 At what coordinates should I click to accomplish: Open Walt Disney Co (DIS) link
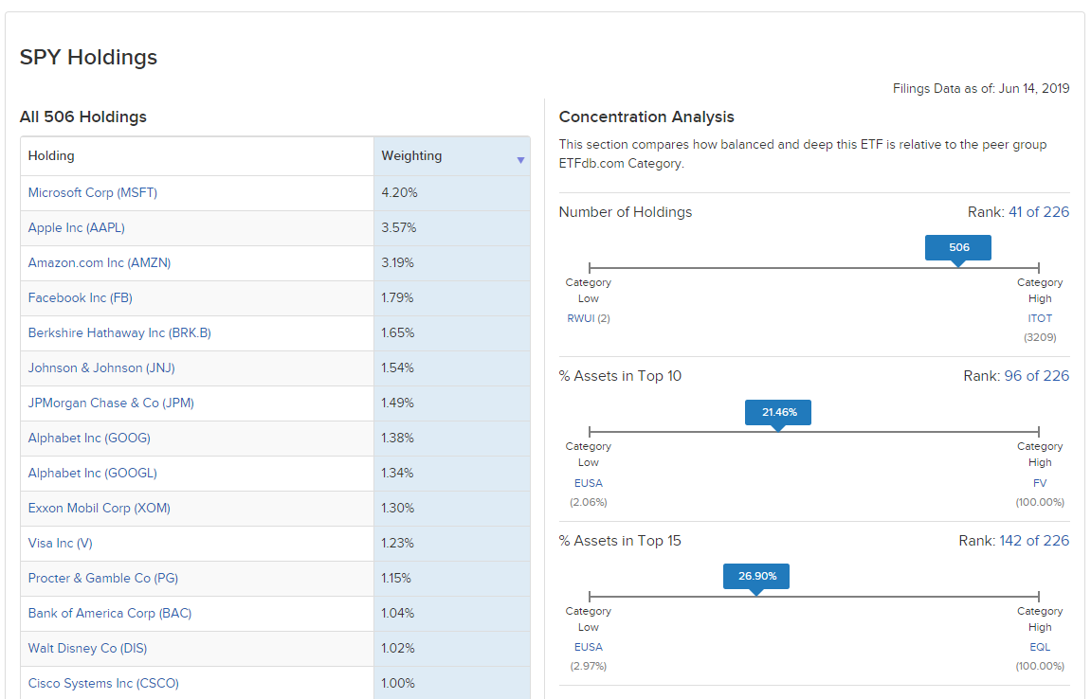(x=87, y=648)
